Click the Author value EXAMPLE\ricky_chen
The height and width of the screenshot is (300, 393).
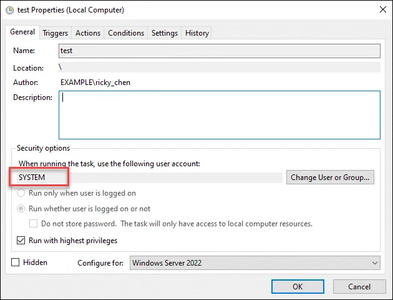click(x=95, y=82)
